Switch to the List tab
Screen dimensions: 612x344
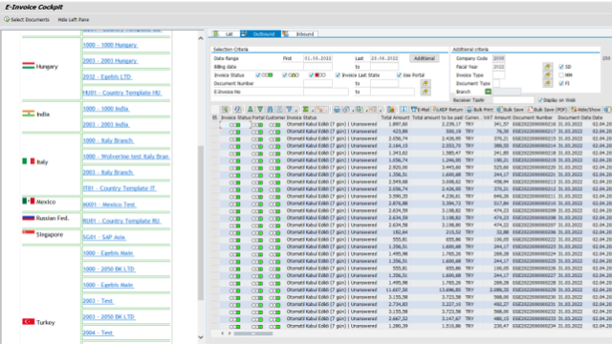click(226, 34)
